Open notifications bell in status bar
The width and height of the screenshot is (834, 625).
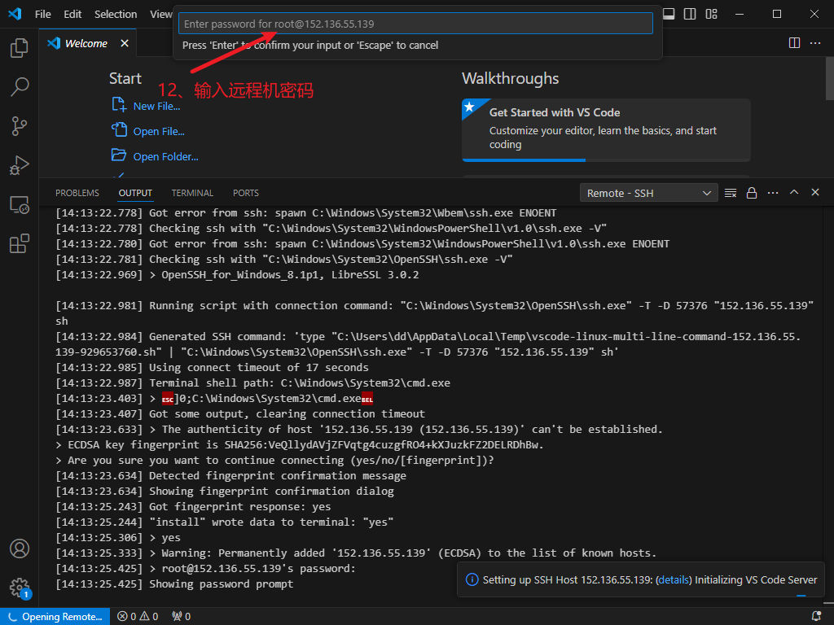pyautogui.click(x=816, y=617)
